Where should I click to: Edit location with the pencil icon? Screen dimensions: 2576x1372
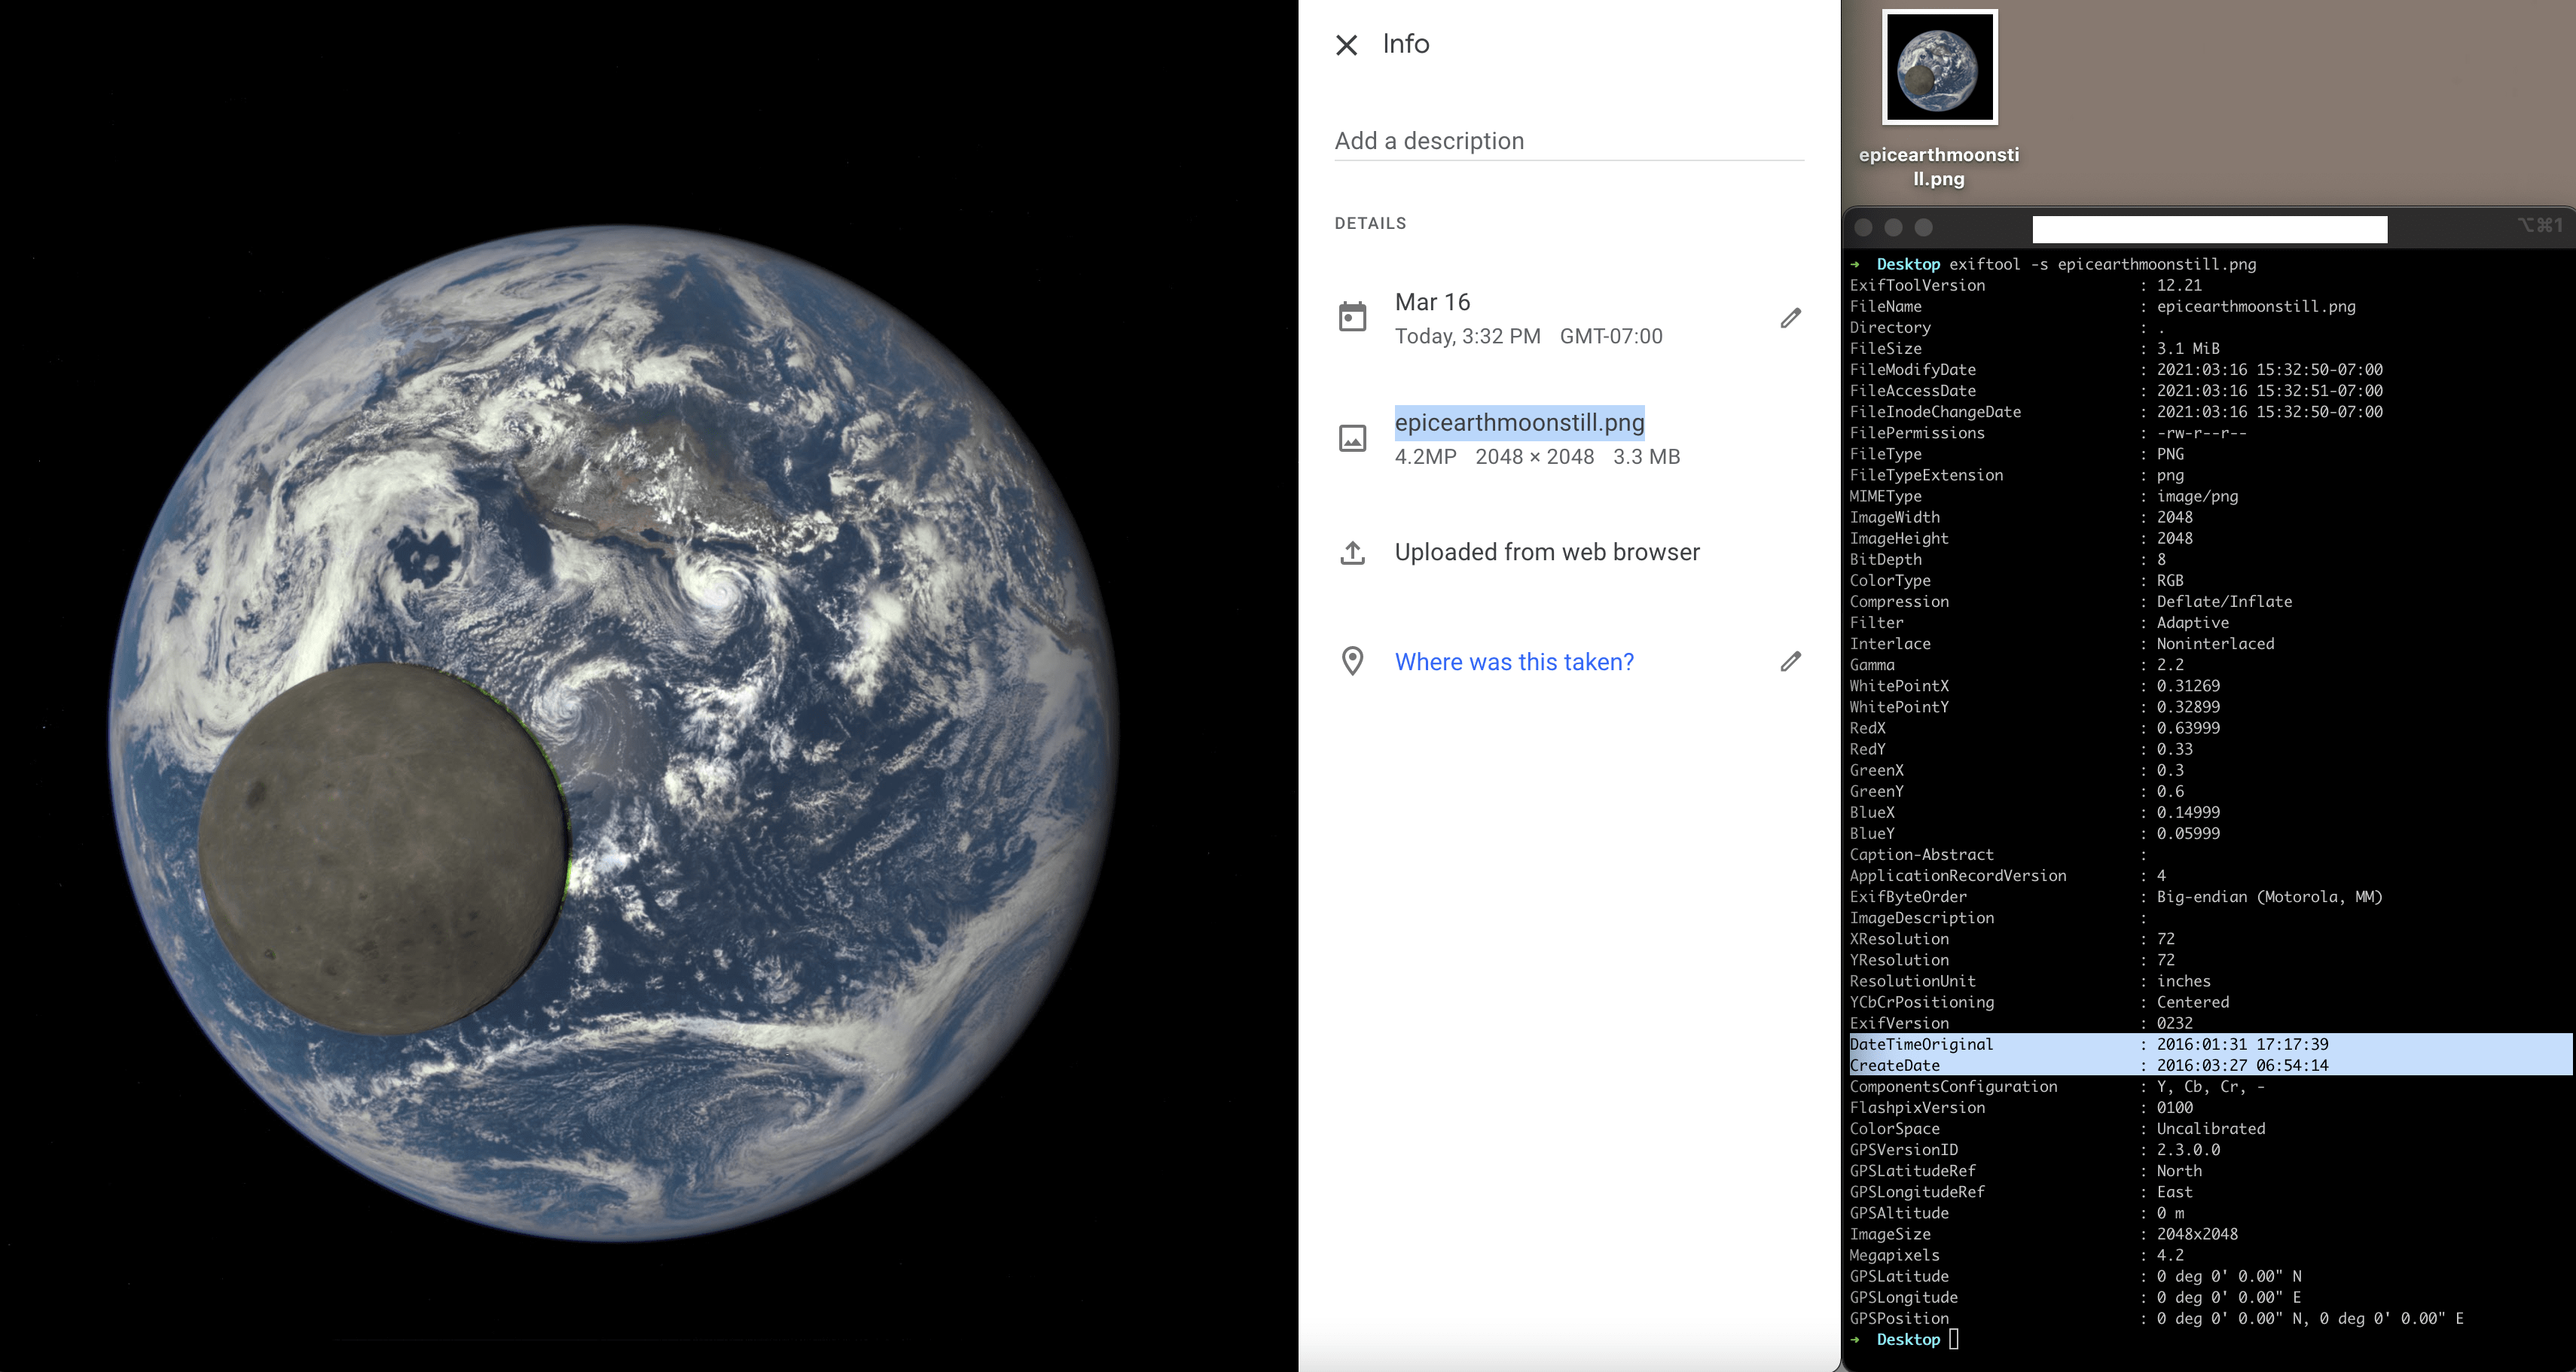coord(1790,661)
